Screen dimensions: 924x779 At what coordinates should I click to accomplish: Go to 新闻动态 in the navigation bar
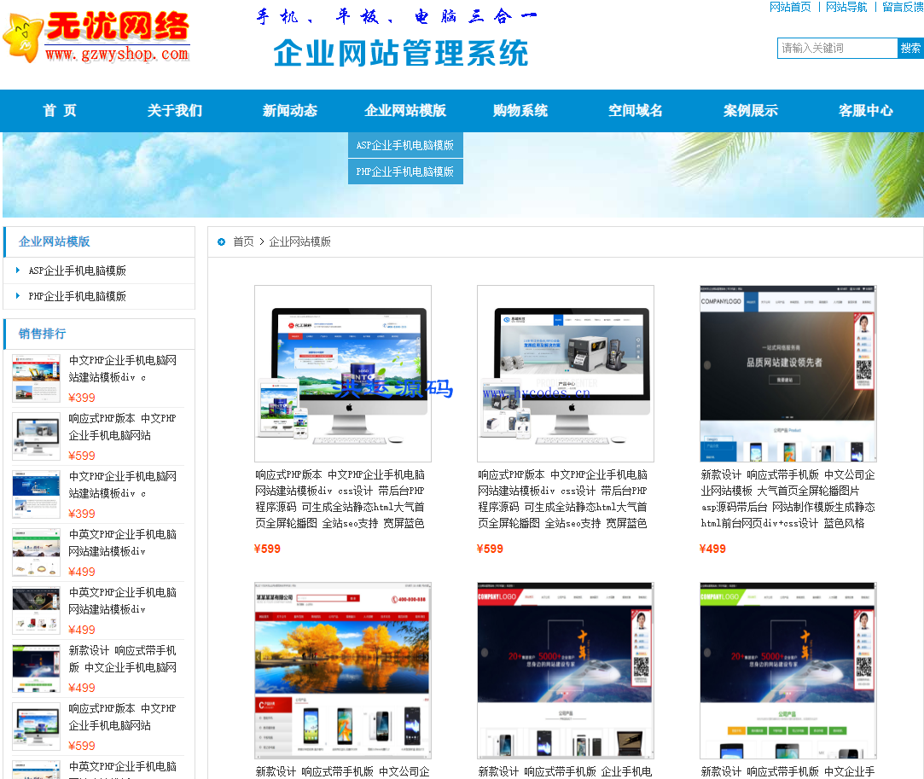click(x=290, y=110)
